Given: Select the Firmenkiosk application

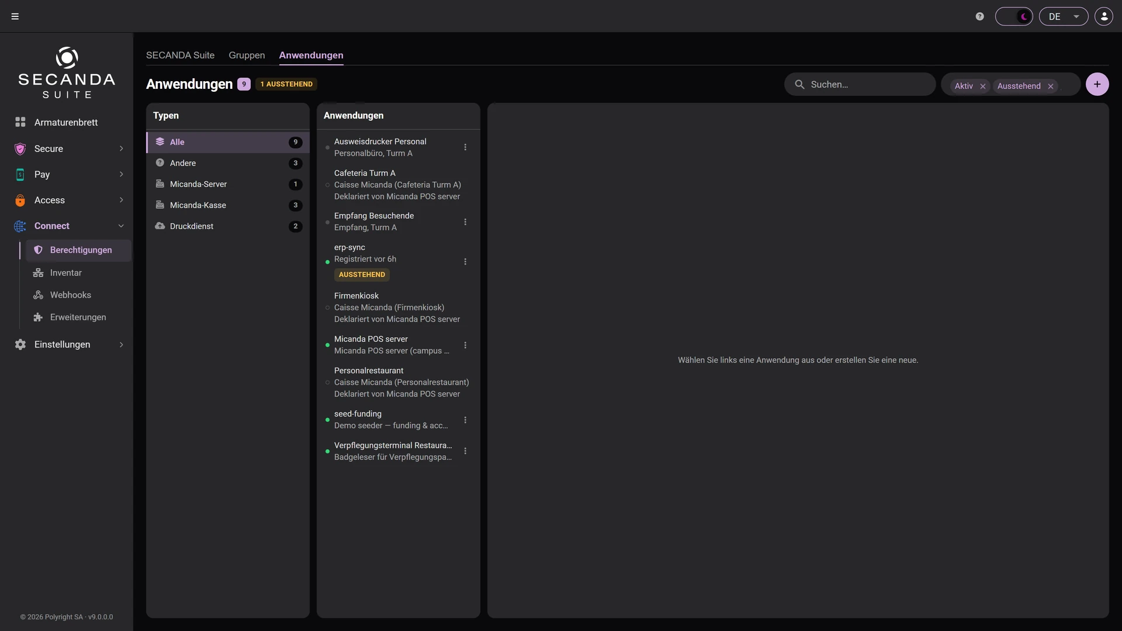Looking at the screenshot, I should coord(399,307).
